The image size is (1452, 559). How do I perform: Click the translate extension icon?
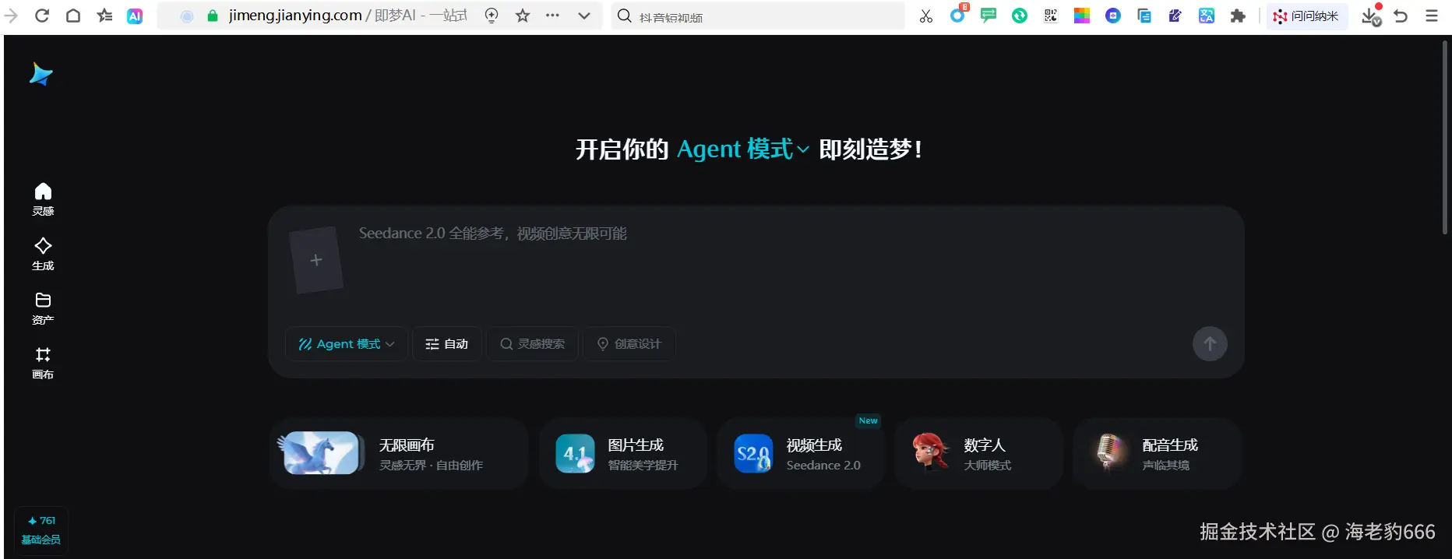[x=1207, y=16]
